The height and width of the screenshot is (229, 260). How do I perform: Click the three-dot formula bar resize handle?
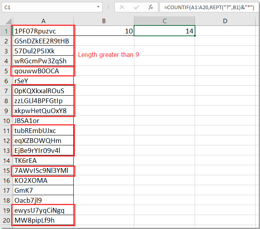click(108, 7)
